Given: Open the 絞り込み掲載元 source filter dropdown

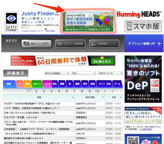Looking at the screenshot, I should [x=56, y=73].
